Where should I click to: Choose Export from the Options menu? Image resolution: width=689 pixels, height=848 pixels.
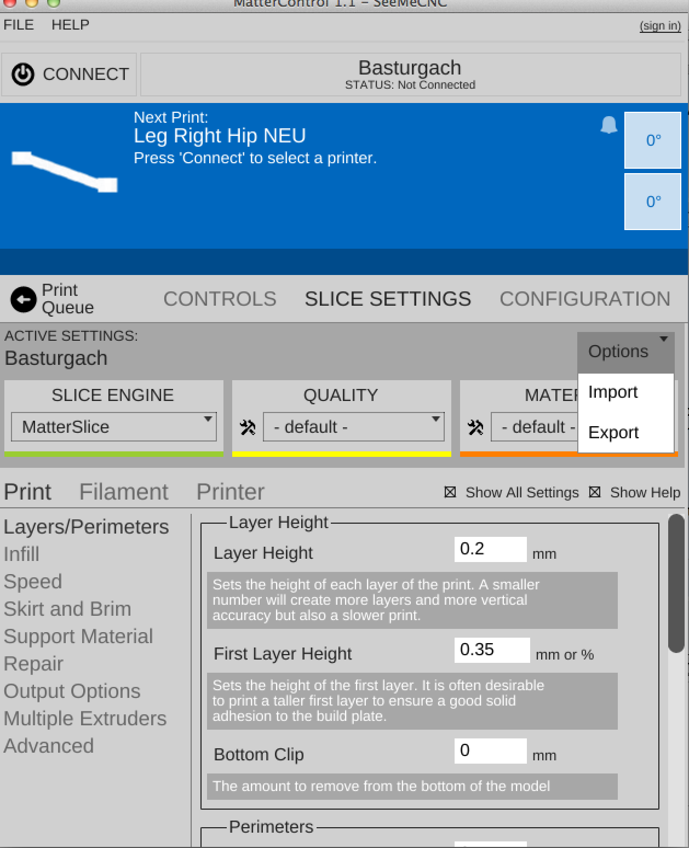(x=613, y=433)
